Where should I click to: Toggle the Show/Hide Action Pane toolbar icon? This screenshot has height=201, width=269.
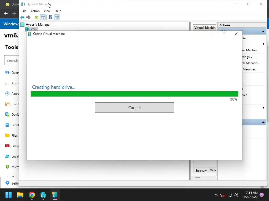(x=57, y=17)
